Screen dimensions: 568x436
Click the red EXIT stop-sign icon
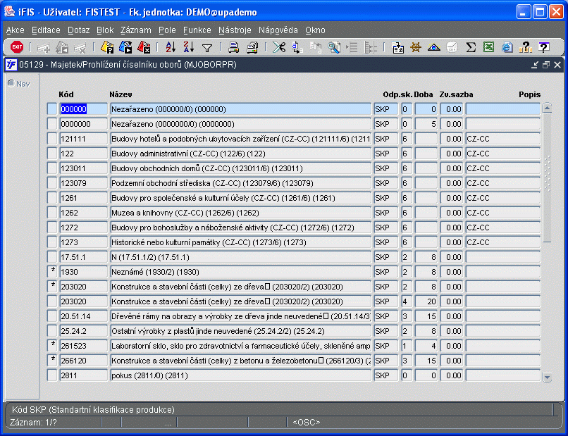click(x=17, y=48)
